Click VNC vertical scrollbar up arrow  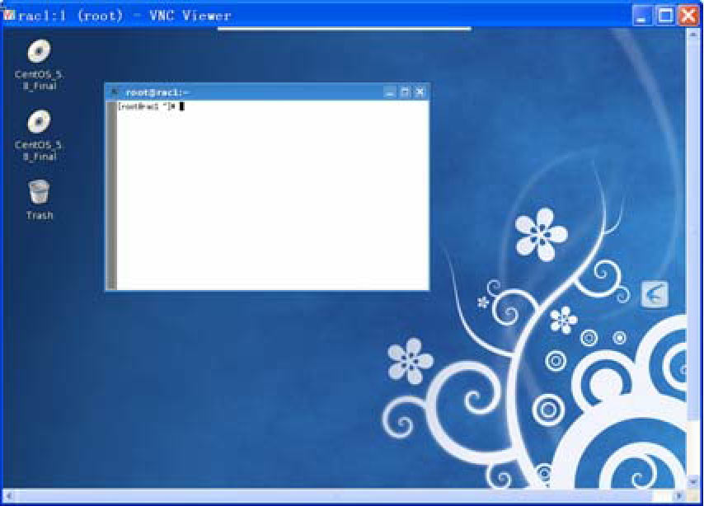pos(694,34)
